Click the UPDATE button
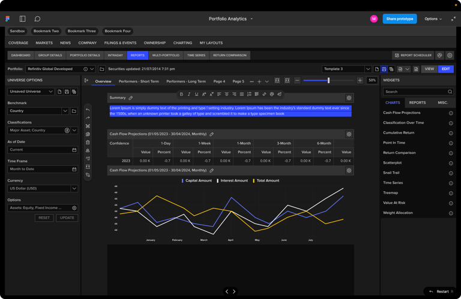Viewport: 461px width, 299px height. [67, 218]
